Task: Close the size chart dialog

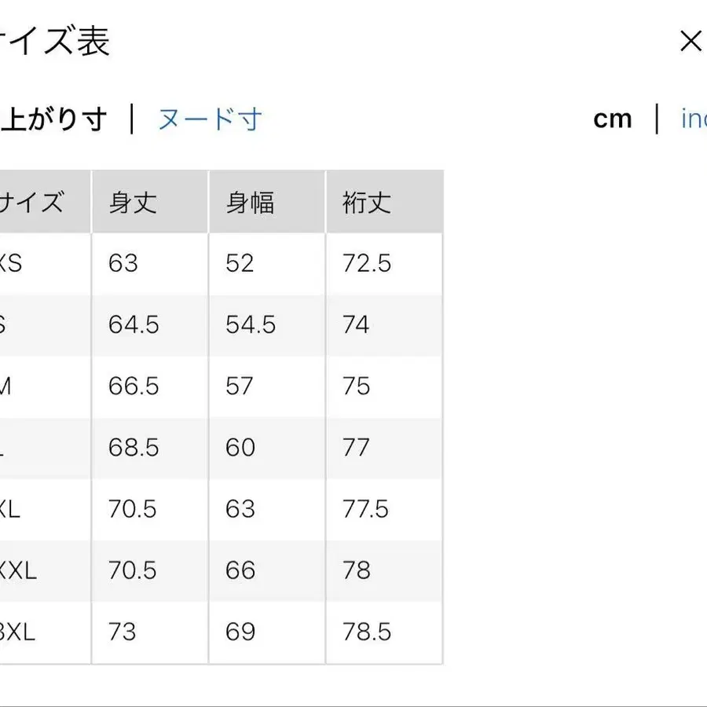Action: point(690,41)
